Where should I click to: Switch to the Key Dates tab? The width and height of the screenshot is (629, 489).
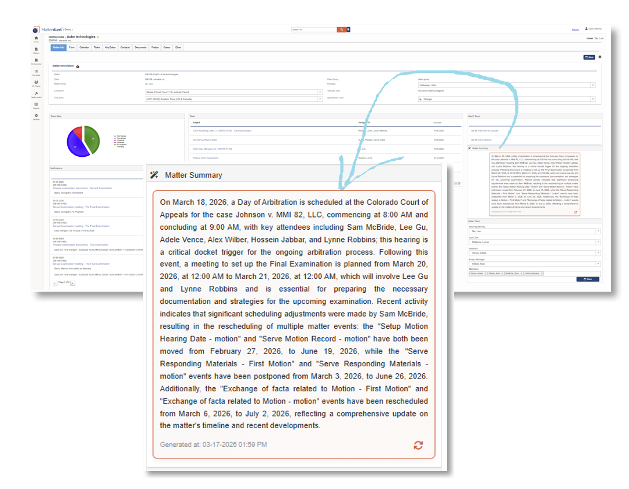click(x=110, y=47)
